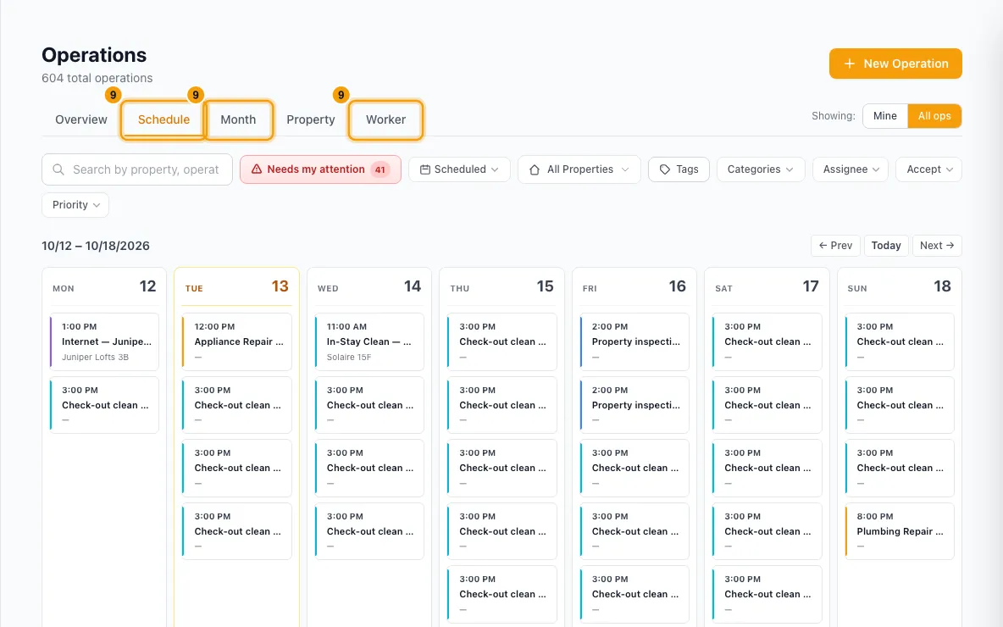
Task: Expand the Assignee filter
Action: [x=851, y=169]
